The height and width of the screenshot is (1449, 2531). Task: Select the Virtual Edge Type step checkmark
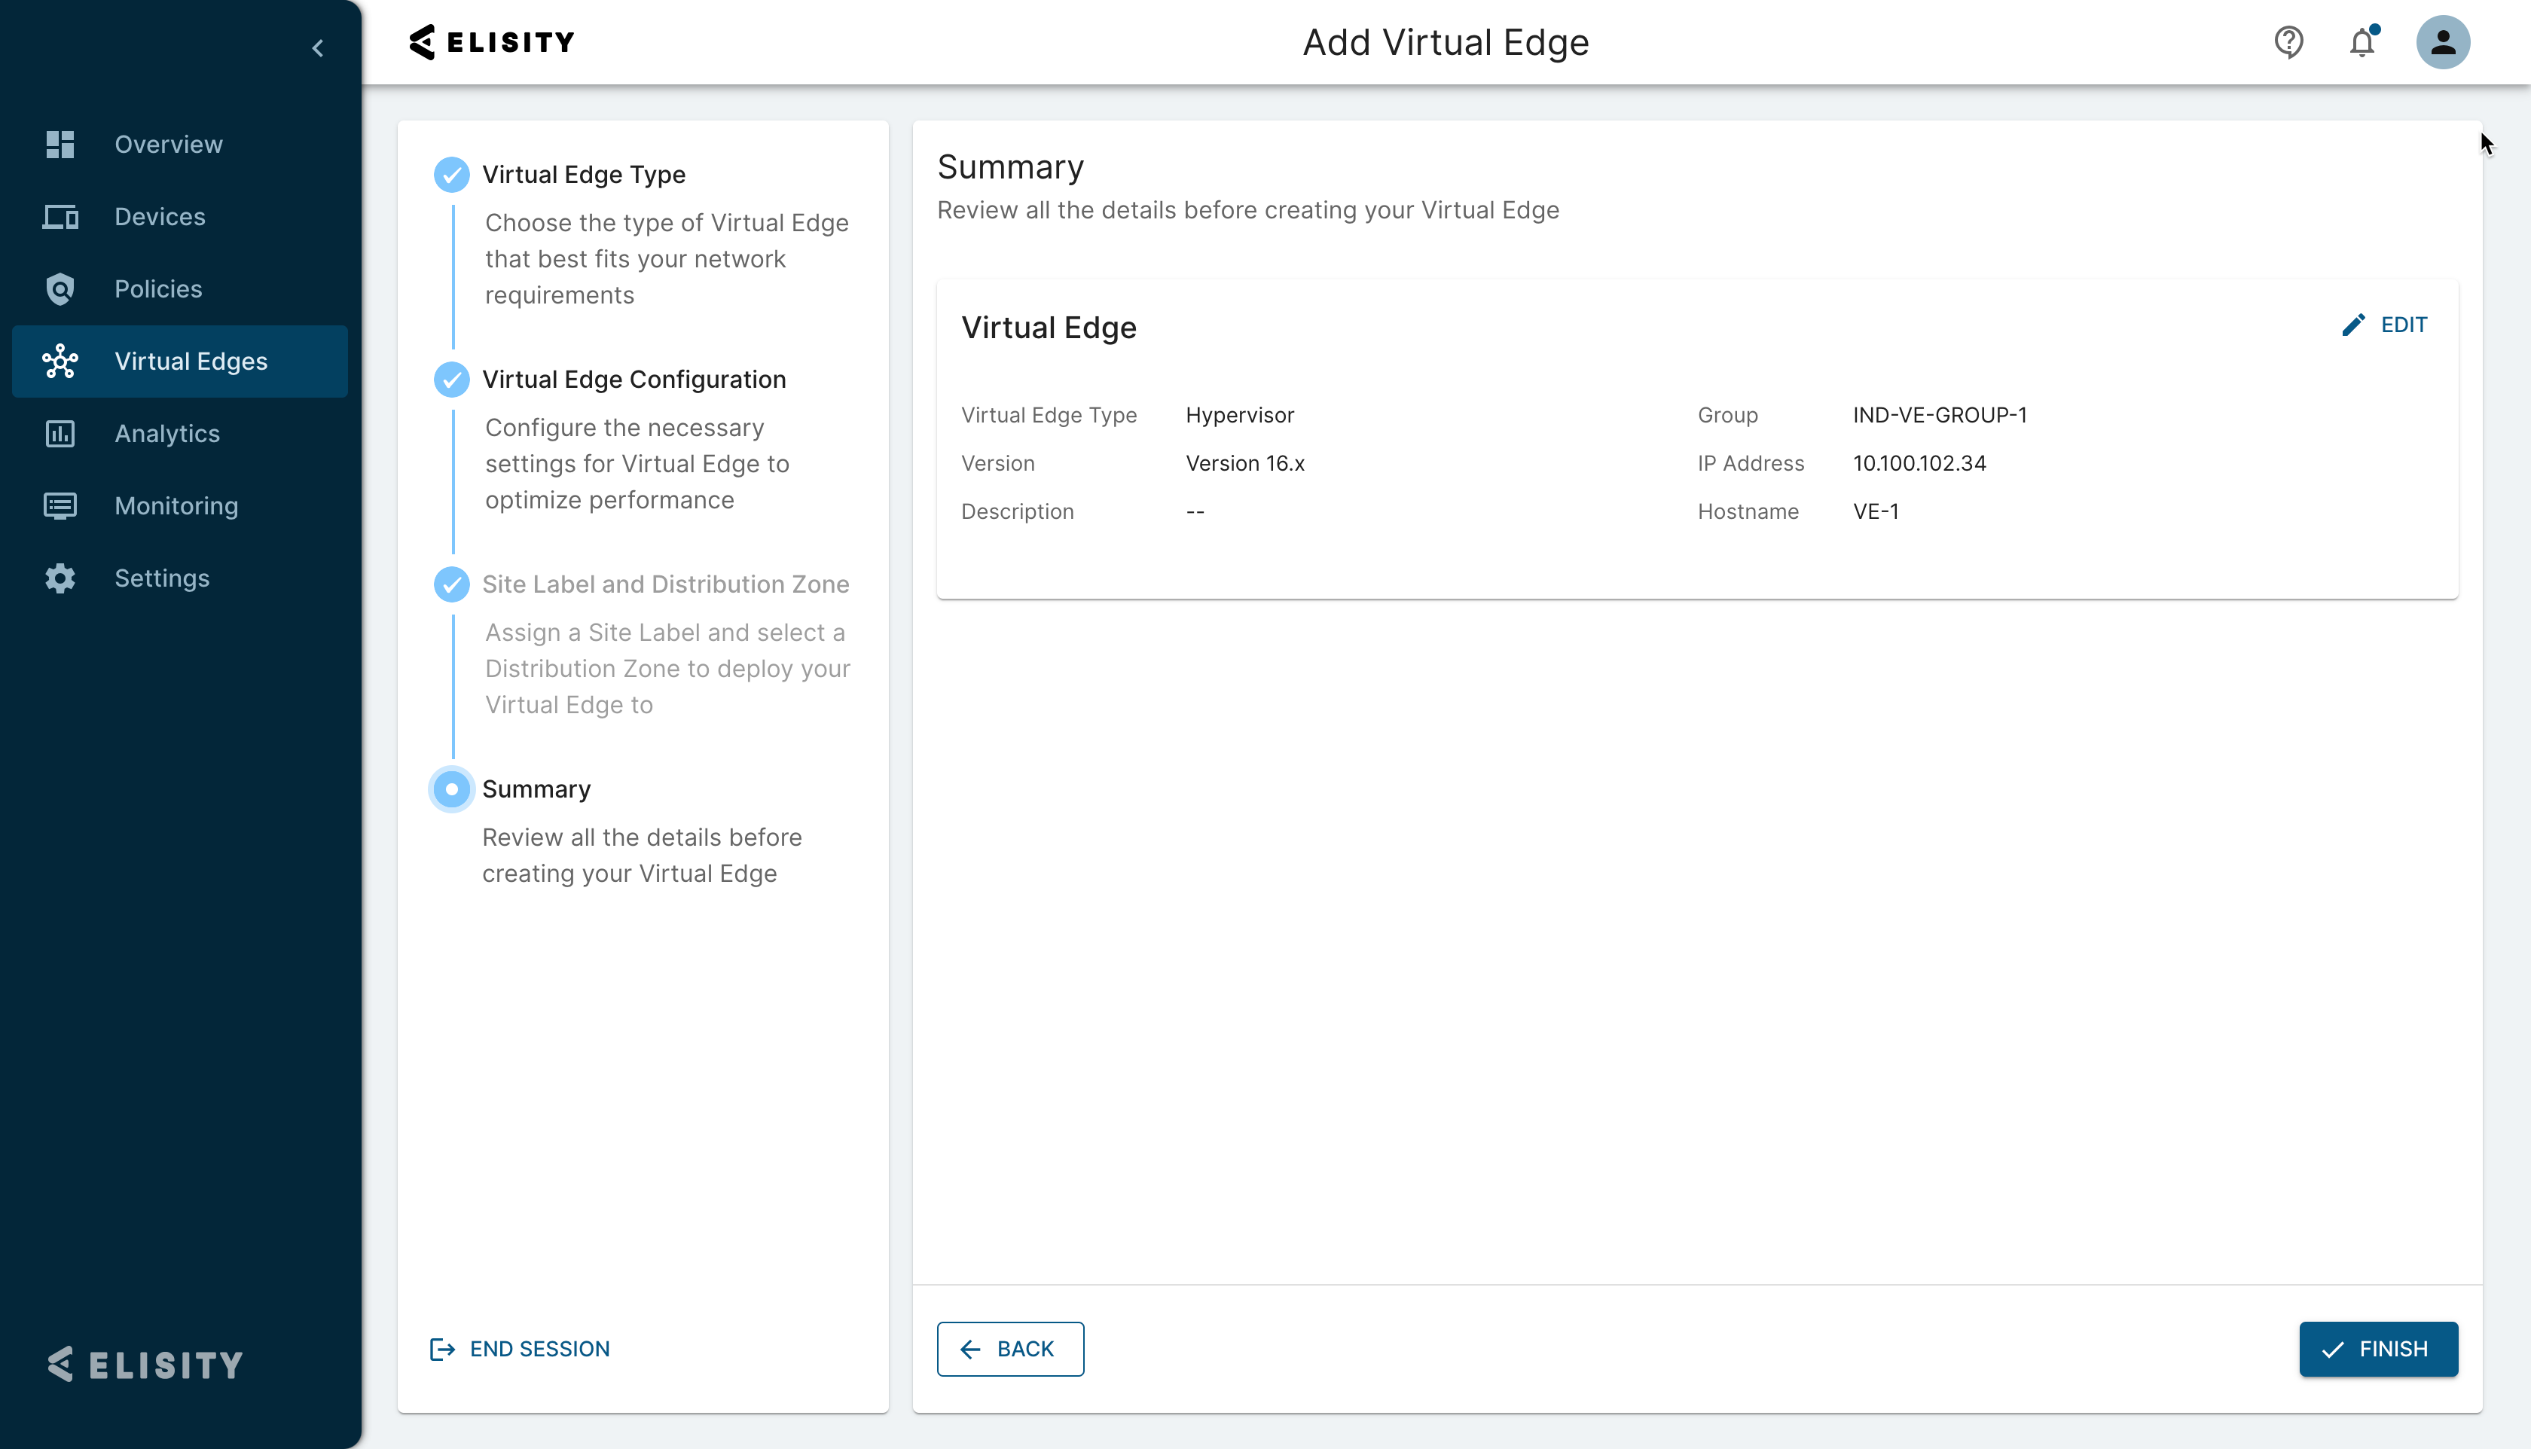pyautogui.click(x=451, y=174)
